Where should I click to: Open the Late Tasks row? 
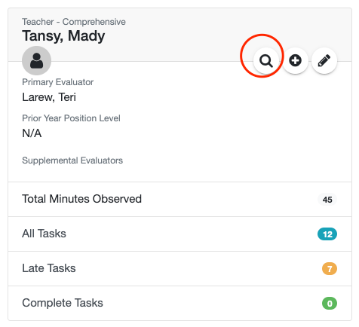coord(179,268)
